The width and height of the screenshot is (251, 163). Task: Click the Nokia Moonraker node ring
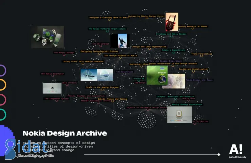(53, 76)
